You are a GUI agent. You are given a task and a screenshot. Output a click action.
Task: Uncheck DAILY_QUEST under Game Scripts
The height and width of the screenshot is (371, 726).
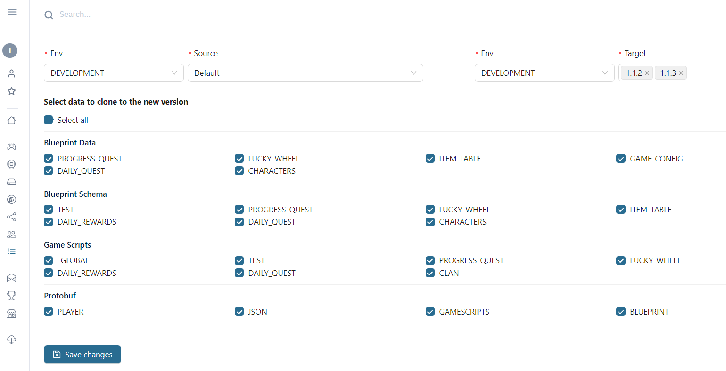[239, 273]
